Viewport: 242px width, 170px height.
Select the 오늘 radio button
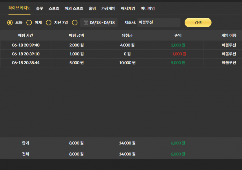[10, 23]
